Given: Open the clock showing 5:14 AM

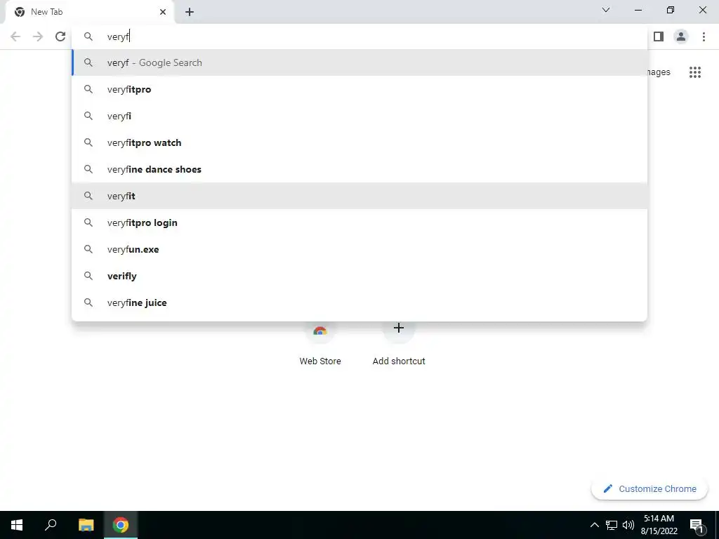Looking at the screenshot, I should pos(659,525).
